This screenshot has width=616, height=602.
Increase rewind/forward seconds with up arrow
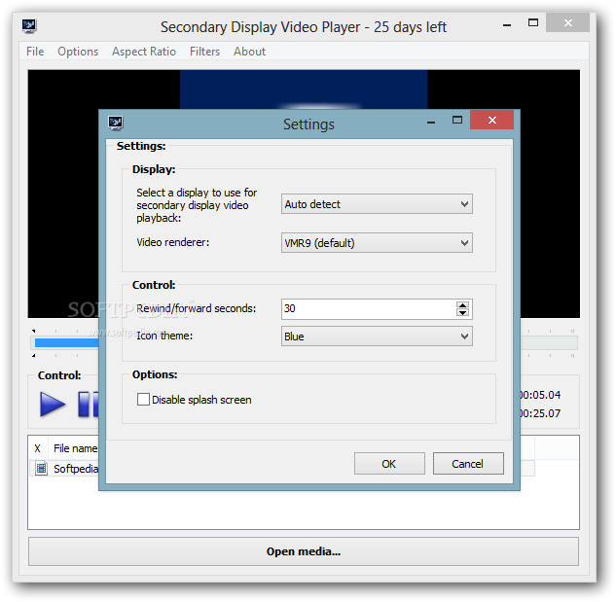tap(462, 305)
